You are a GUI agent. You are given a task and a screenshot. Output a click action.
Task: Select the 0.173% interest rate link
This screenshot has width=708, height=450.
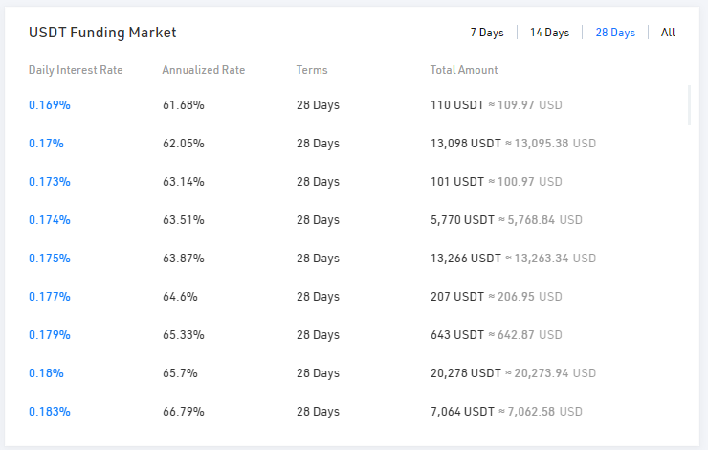[50, 182]
